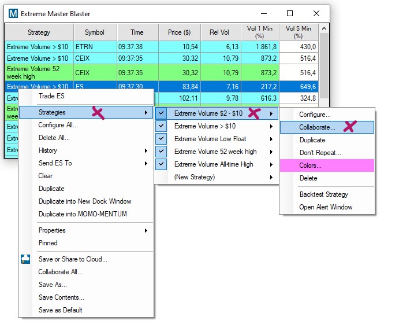Expand the History submenu
This screenshot has width=414, height=324.
146,150
